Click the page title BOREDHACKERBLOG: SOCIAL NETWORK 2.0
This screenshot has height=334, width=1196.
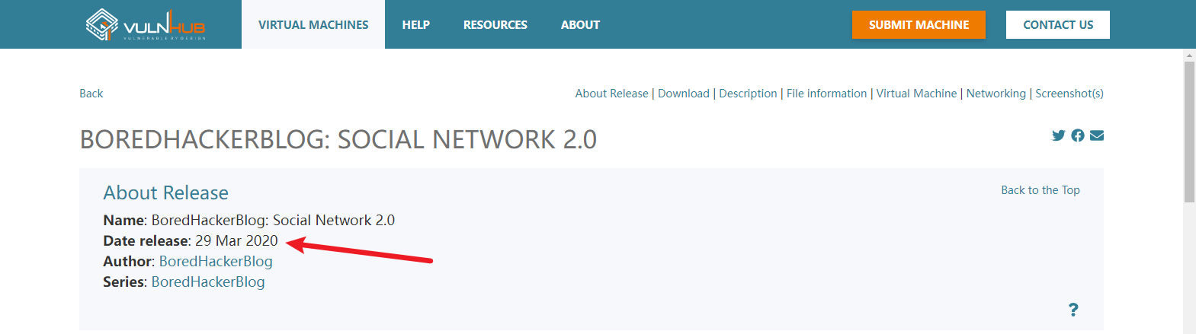(338, 140)
